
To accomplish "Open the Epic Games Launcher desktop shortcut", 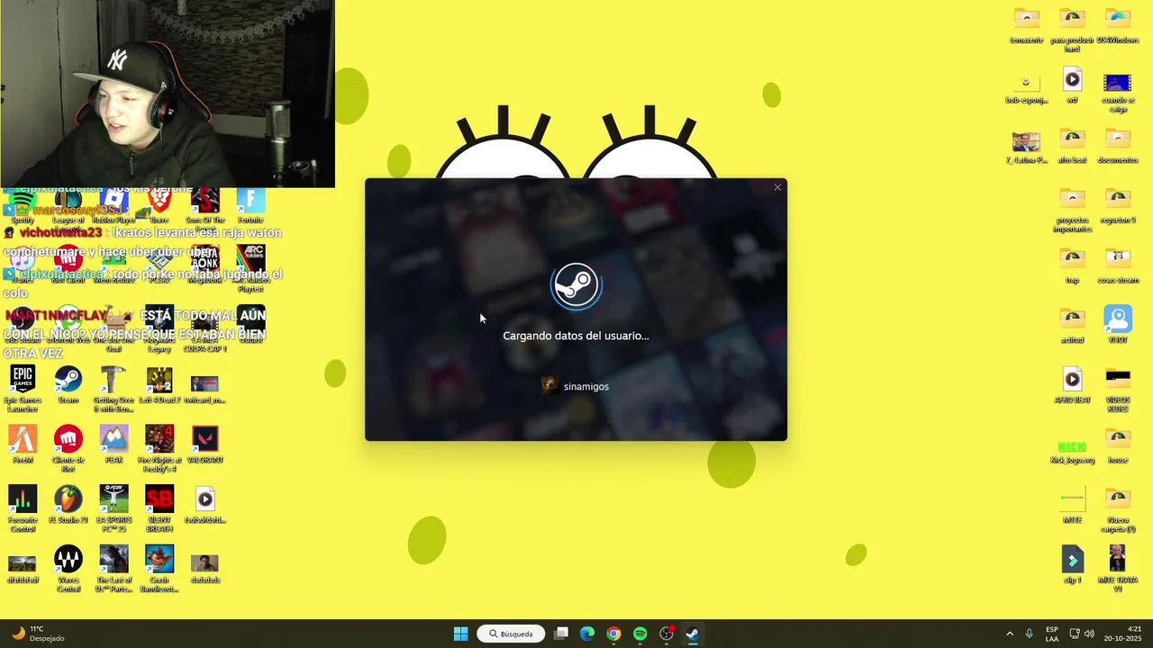I will click(x=23, y=389).
